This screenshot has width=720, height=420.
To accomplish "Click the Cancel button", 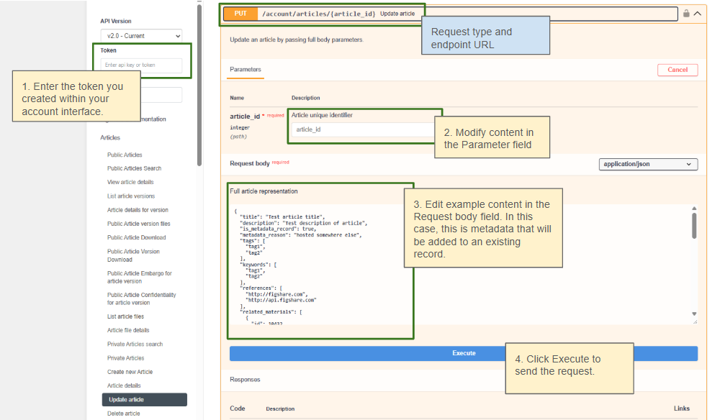I will (678, 70).
